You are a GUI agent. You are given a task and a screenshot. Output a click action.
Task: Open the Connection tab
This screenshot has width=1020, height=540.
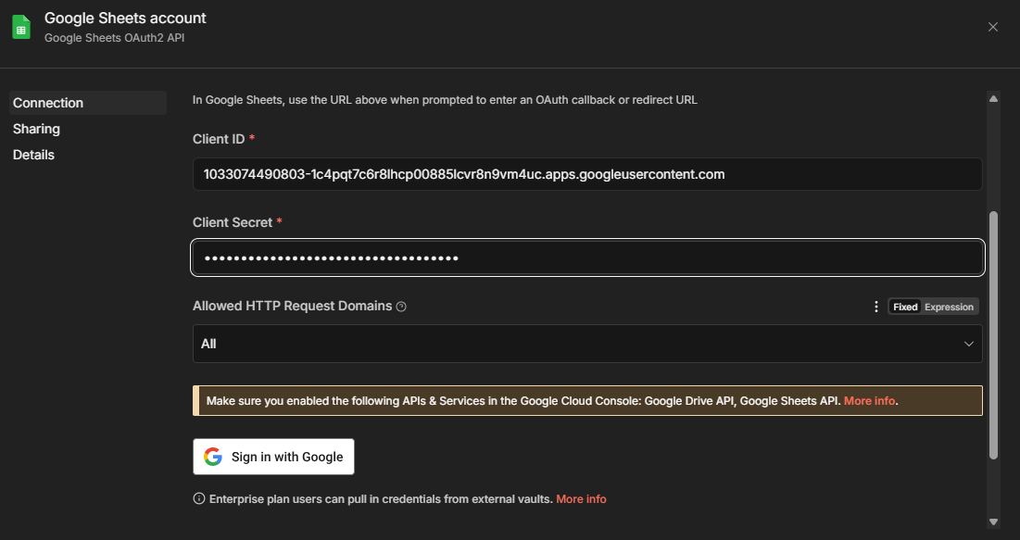click(x=88, y=103)
